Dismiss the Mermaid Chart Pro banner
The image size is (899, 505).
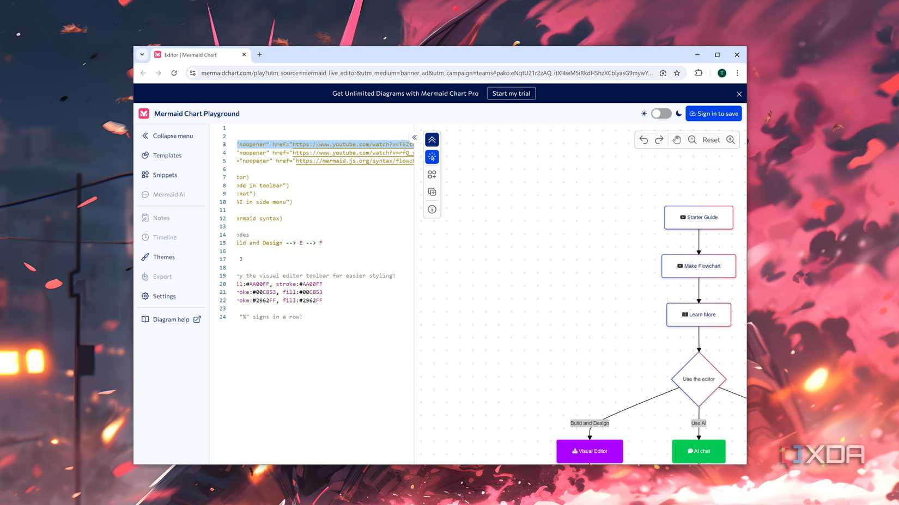[x=739, y=94]
